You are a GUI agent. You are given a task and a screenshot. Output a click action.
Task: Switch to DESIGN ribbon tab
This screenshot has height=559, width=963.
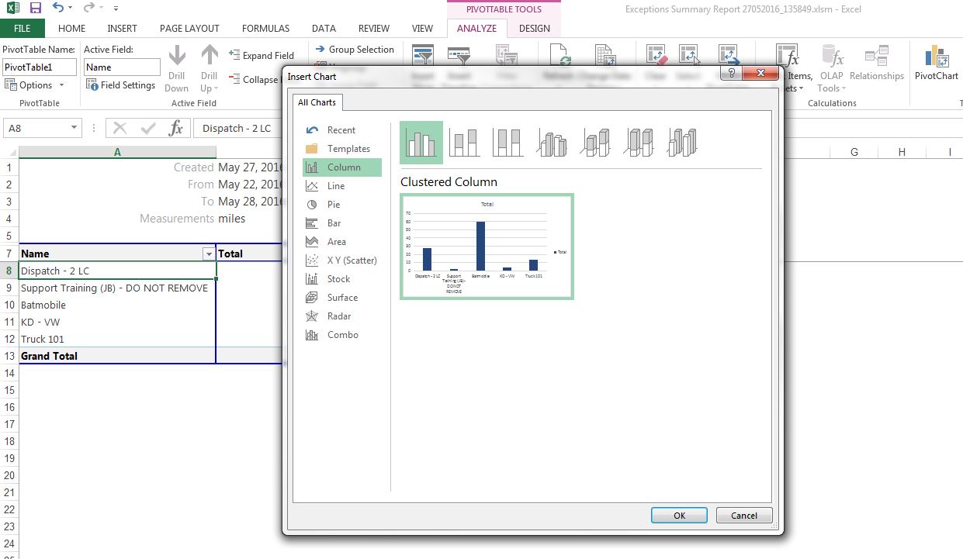point(534,29)
